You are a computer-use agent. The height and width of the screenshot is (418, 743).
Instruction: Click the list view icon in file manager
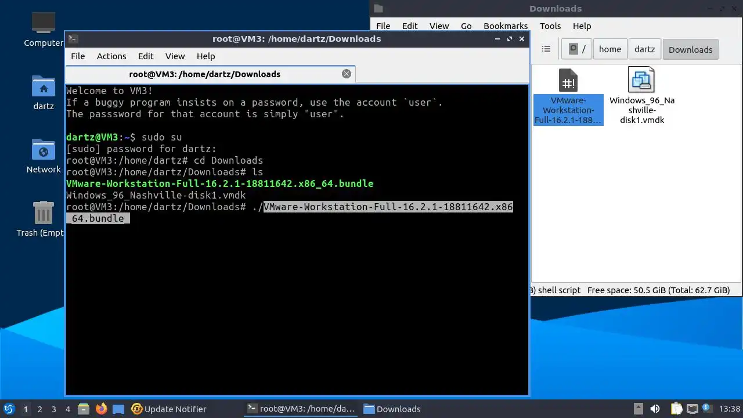[546, 49]
